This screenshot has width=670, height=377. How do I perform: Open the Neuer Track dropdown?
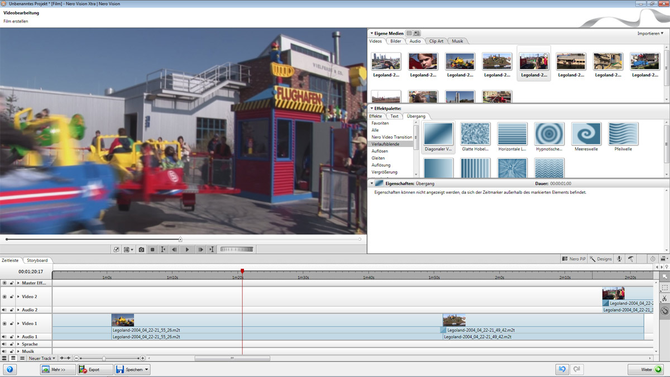pos(42,358)
